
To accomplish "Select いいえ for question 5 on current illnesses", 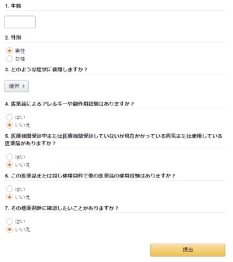I will pyautogui.click(x=10, y=165).
